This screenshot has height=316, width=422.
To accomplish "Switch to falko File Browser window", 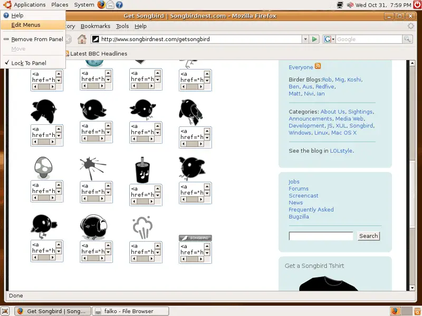I will point(130,311).
